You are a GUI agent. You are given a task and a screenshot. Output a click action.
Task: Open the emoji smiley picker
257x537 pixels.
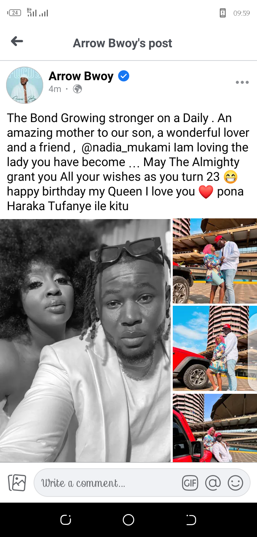(x=235, y=483)
